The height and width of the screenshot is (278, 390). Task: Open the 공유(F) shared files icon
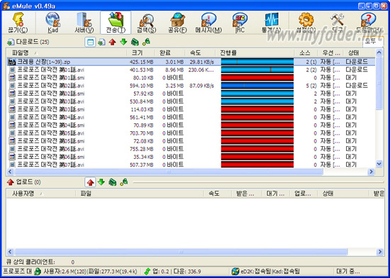[x=177, y=23]
